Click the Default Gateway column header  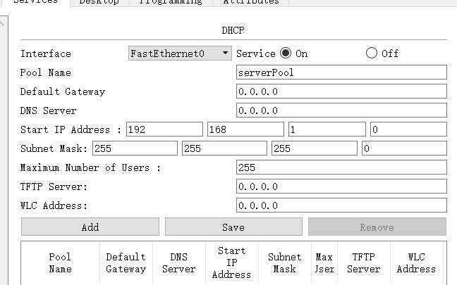coord(126,263)
